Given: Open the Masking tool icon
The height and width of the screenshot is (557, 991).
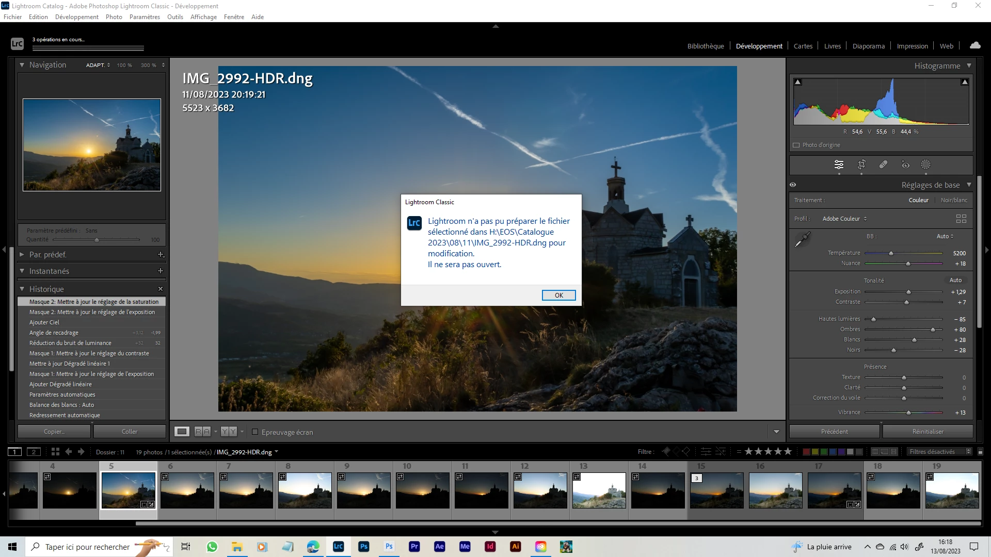Looking at the screenshot, I should point(926,165).
